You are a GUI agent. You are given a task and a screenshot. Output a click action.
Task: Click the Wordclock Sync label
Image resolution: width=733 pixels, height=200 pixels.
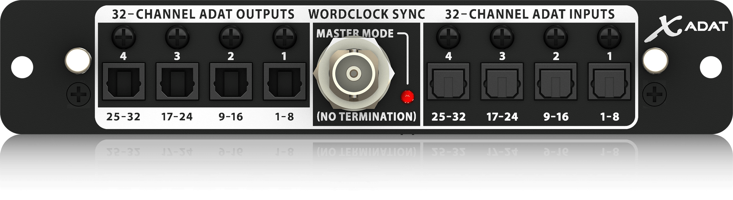pyautogui.click(x=366, y=14)
